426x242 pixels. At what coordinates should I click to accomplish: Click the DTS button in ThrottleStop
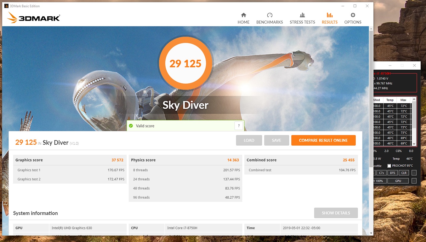coord(392,173)
